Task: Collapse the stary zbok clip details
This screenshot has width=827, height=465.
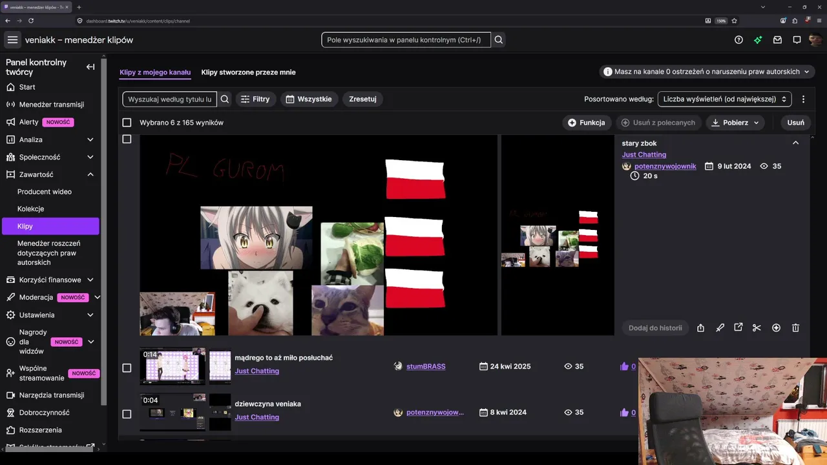Action: coord(795,143)
